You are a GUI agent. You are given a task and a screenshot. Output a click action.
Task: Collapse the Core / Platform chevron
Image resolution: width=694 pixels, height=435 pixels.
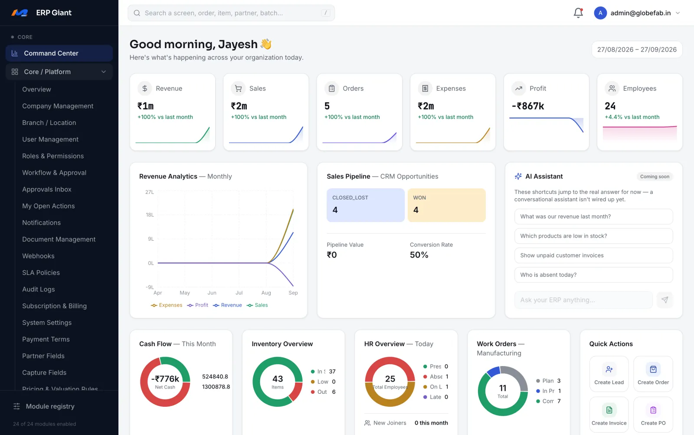(104, 72)
